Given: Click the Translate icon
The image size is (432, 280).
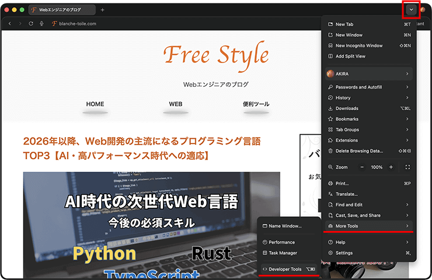Looking at the screenshot, I should coord(330,194).
